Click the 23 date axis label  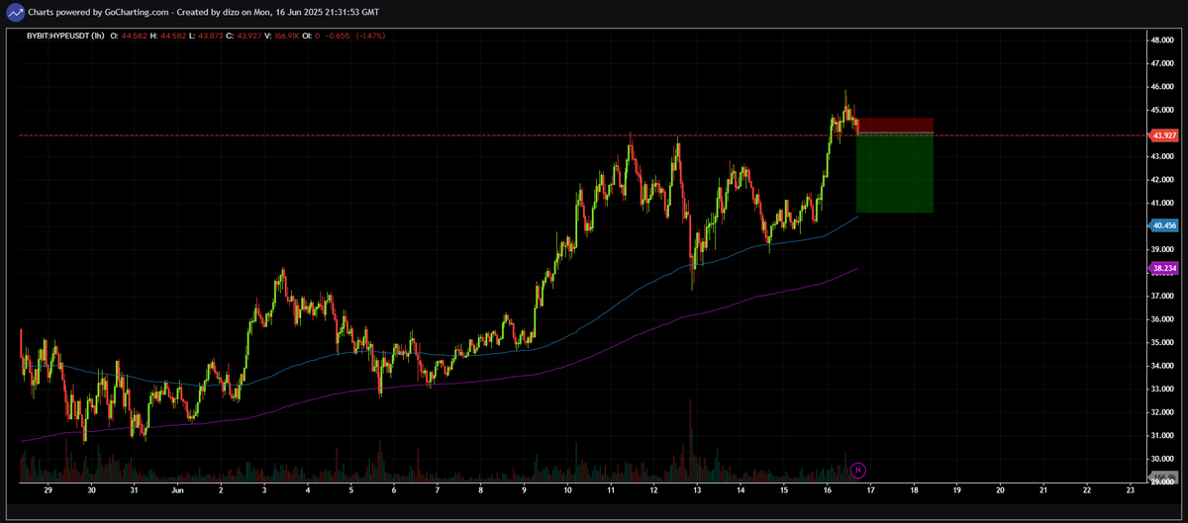[1131, 489]
